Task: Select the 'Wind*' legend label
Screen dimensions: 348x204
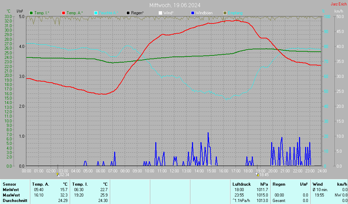Action: click(169, 13)
